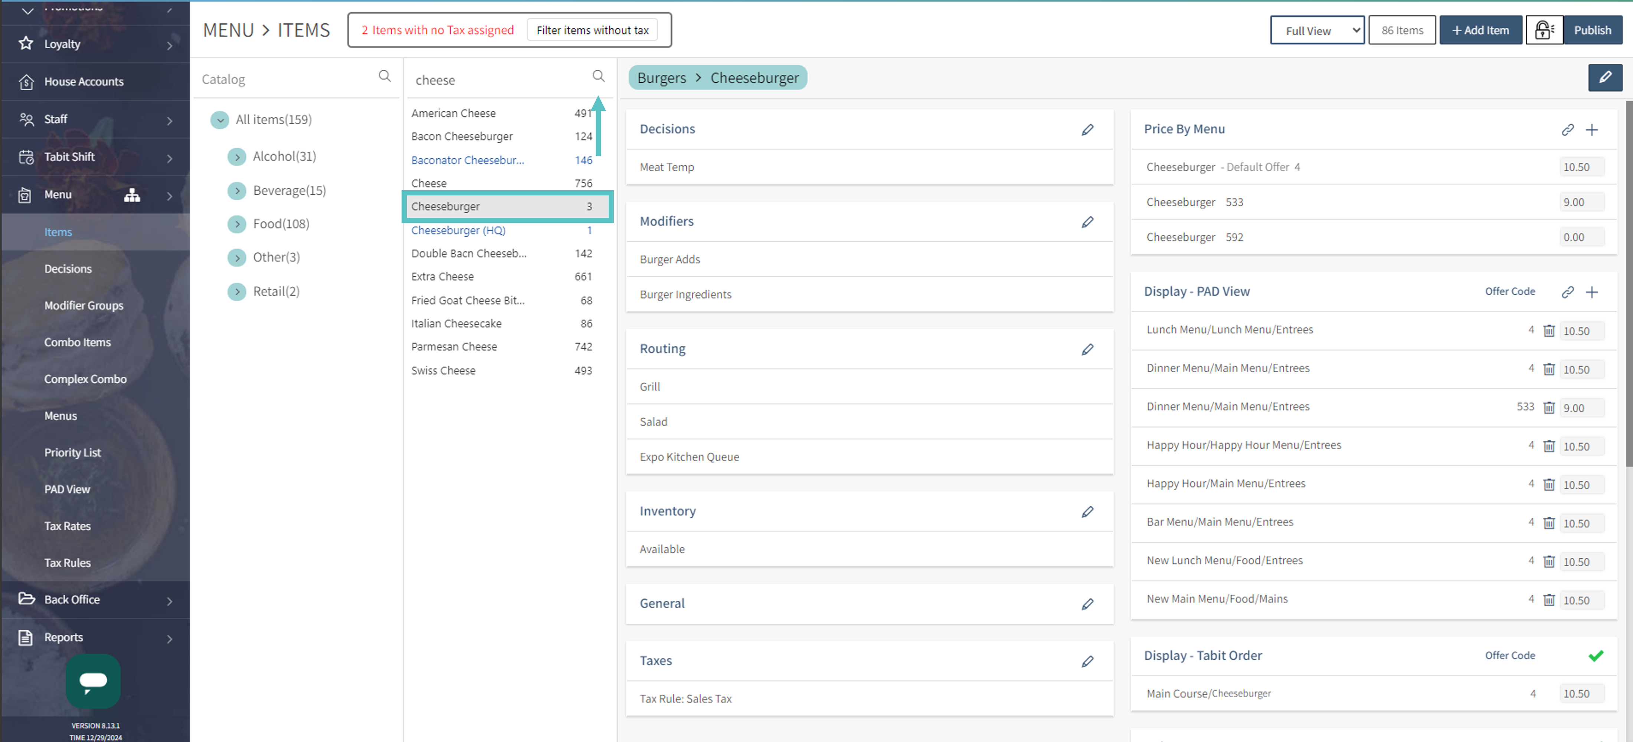
Task: Click the Cheeseburger breadcrumb edit pencil button
Action: click(1604, 77)
